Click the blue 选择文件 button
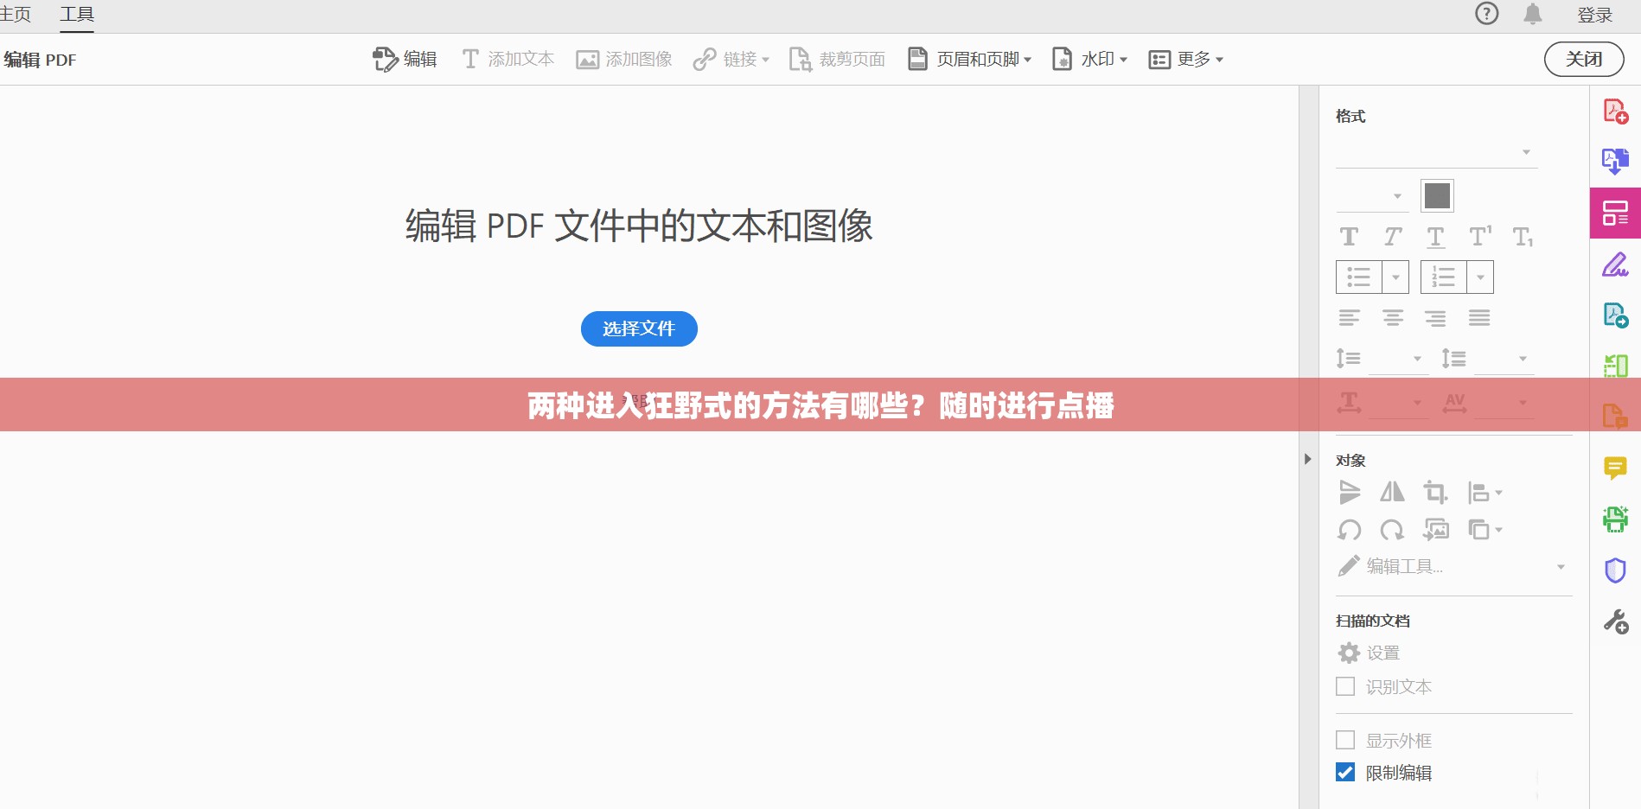 (x=639, y=328)
